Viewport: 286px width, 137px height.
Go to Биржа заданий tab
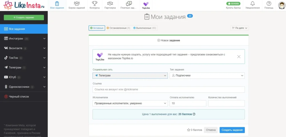click(x=77, y=5)
